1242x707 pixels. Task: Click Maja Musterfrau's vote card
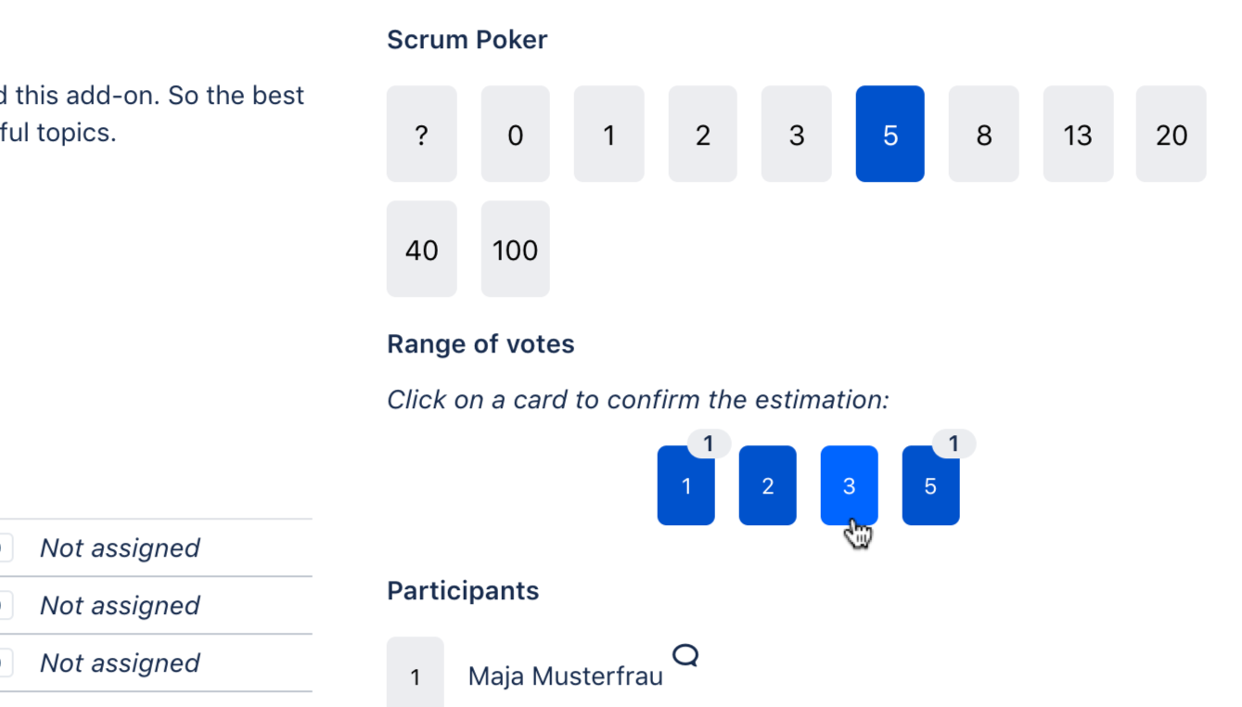click(415, 676)
